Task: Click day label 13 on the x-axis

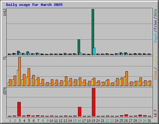Action: pos(65,121)
